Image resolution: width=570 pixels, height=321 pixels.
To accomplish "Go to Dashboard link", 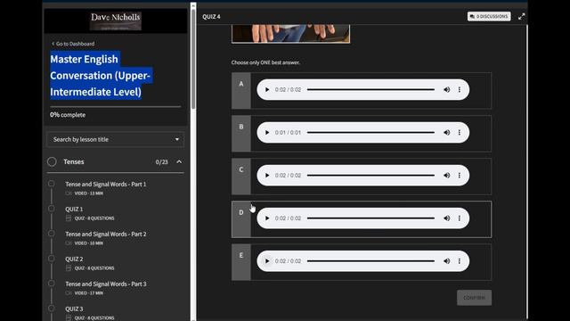I will tap(73, 44).
